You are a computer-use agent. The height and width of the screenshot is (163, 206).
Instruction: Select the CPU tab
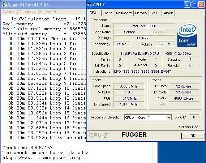coord(93,13)
